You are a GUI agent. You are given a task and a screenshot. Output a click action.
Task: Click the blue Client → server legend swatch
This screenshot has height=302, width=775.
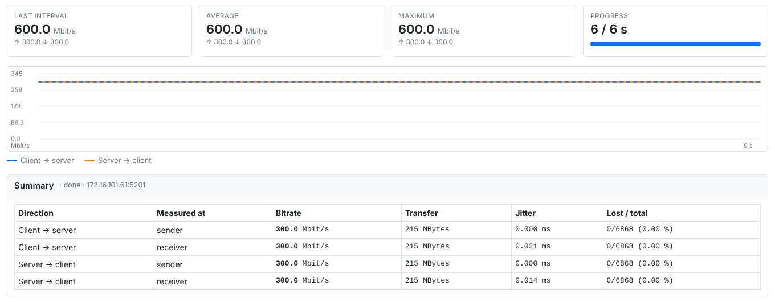(x=12, y=161)
